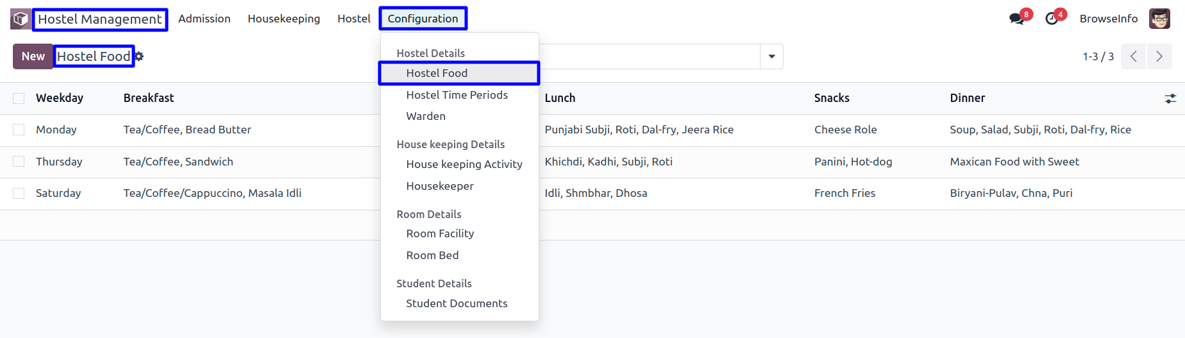Sort by the Dinner column header
The image size is (1185, 338).
[967, 98]
